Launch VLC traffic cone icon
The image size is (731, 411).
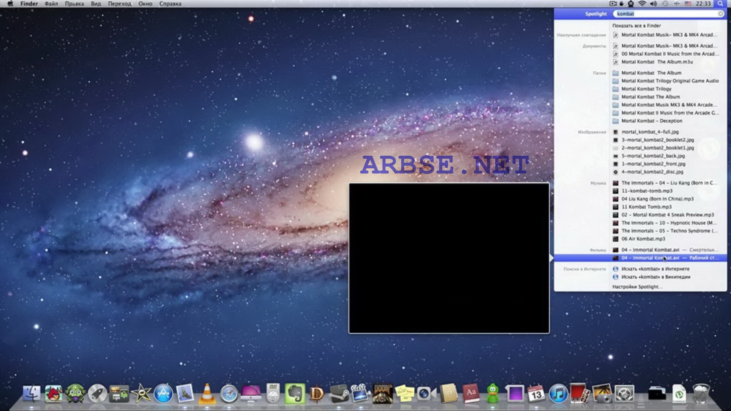207,394
